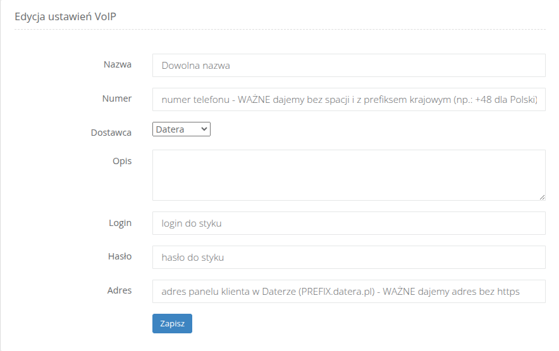Click the Numer field label
This screenshot has height=351, width=559.
117,98
